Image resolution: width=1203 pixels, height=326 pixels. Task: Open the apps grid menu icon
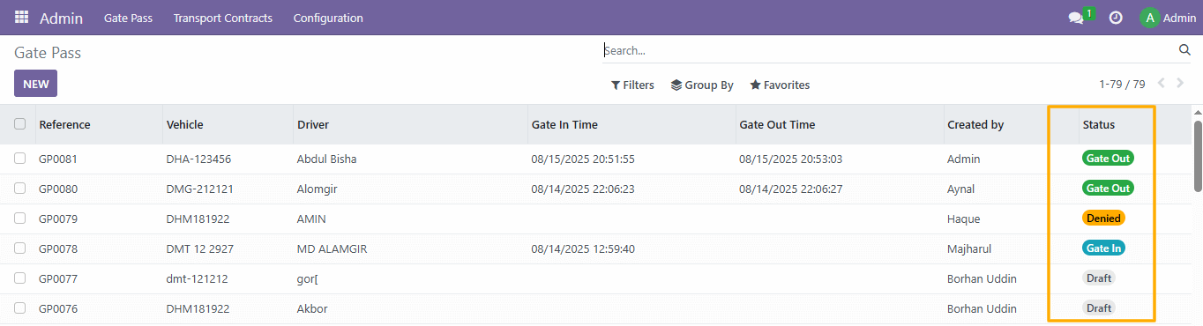pos(21,18)
